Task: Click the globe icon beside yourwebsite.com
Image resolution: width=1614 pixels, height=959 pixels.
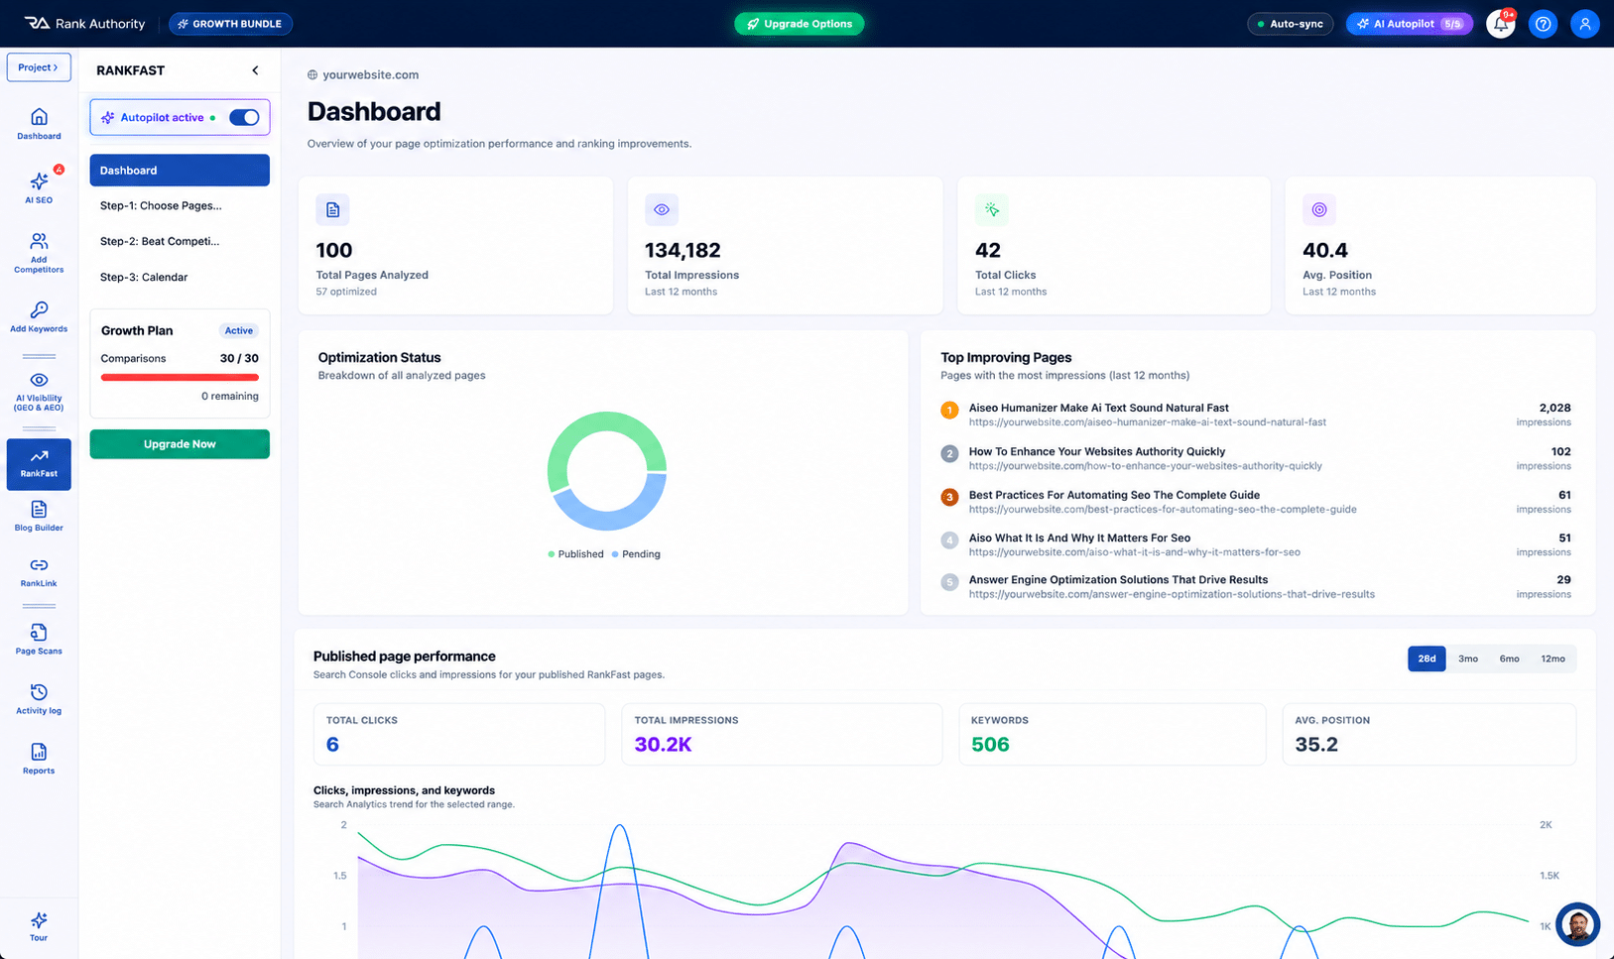Action: click(x=312, y=75)
